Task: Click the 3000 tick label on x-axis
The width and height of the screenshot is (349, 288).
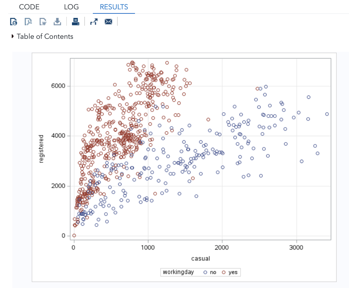Action: click(x=296, y=248)
